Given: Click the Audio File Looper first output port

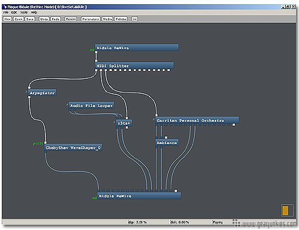Looking at the screenshot, I should [x=70, y=110].
